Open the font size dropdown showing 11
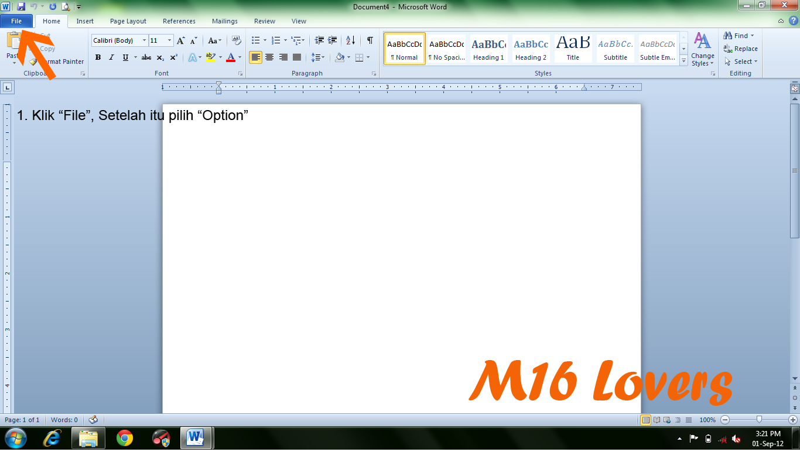The image size is (800, 452). click(x=170, y=40)
